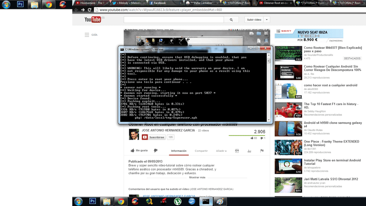Launch CCleaner from the bottom taskbar

pyautogui.click(x=135, y=202)
